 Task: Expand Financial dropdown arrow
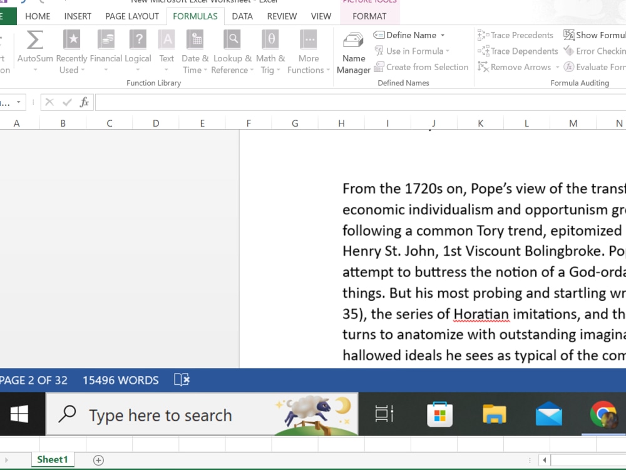click(106, 70)
